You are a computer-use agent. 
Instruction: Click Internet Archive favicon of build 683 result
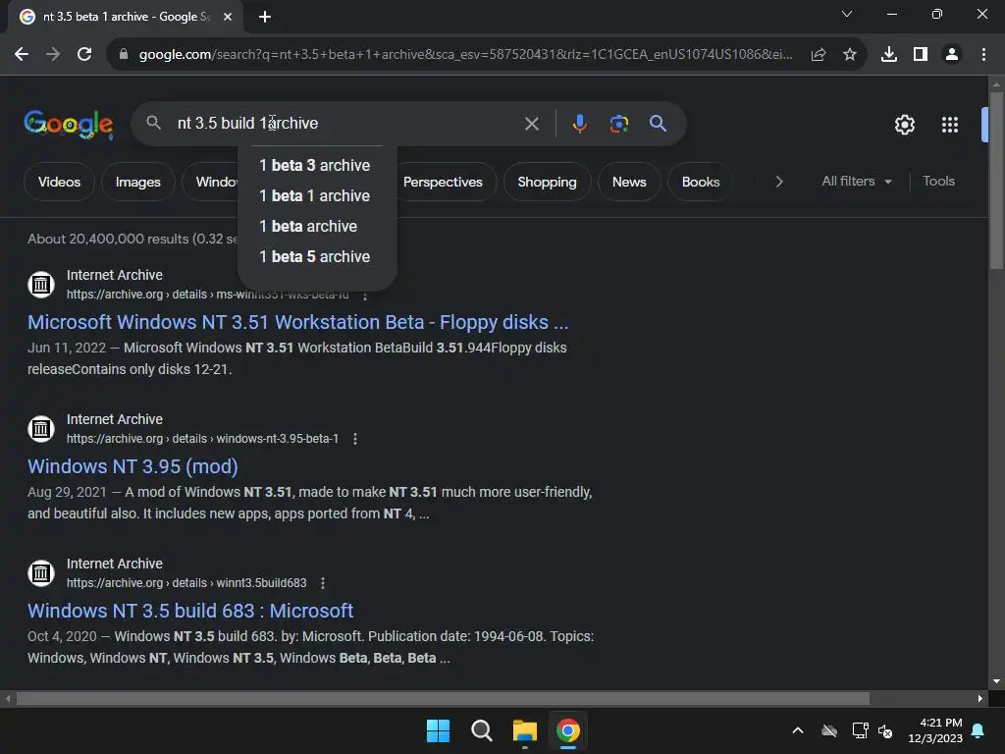click(x=41, y=572)
